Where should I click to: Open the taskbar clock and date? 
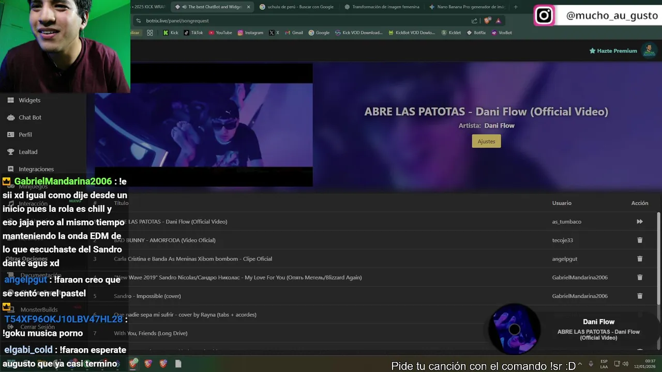click(x=645, y=364)
